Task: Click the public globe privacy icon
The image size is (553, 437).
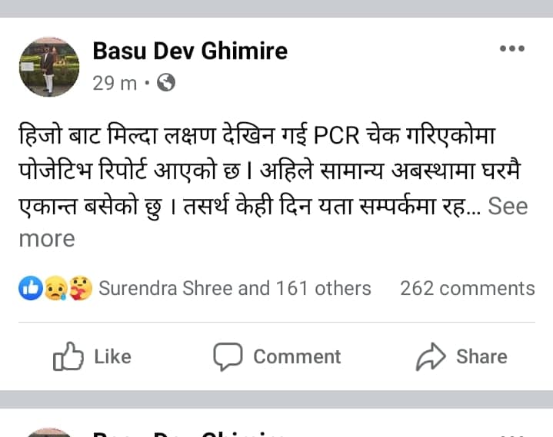Action: [x=166, y=83]
